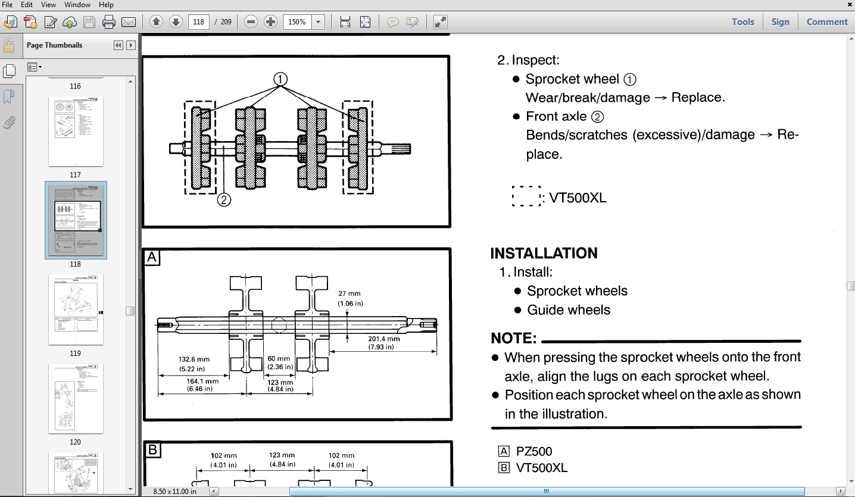Open the zoom level dropdown
Image resolution: width=855 pixels, height=497 pixels.
point(319,22)
